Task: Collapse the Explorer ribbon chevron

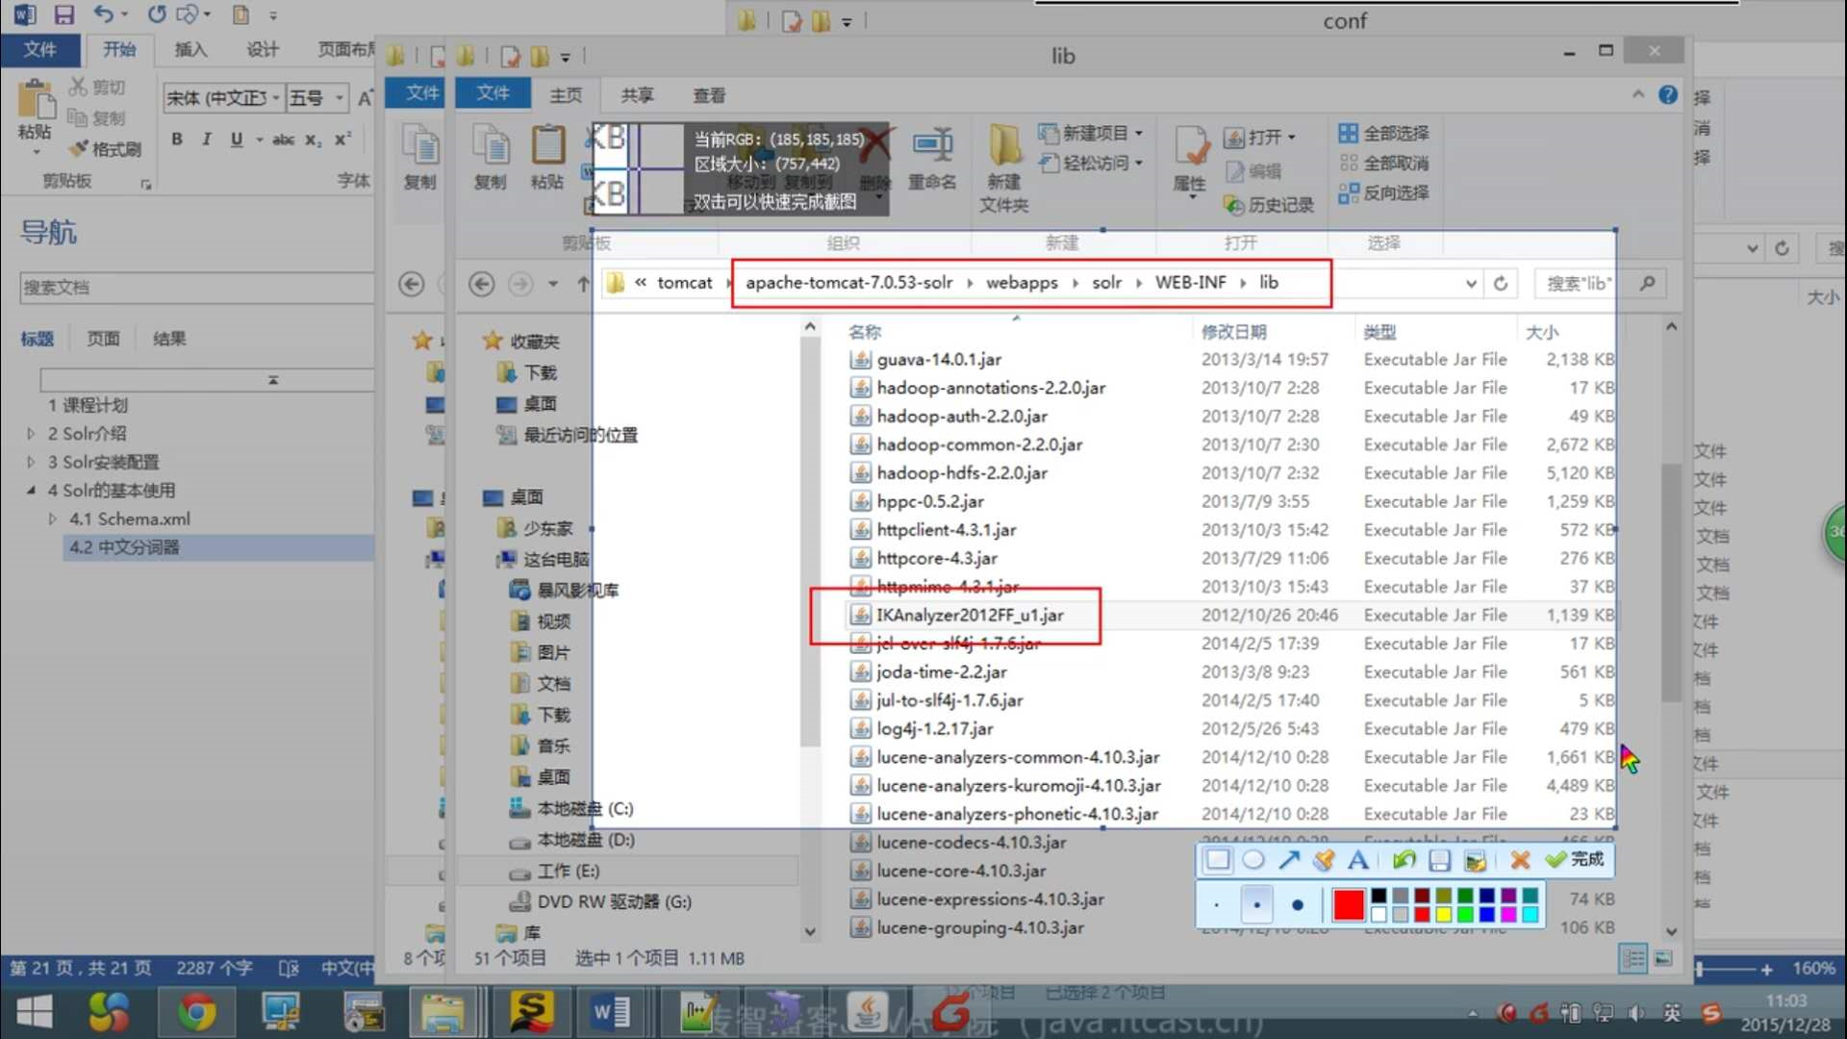Action: point(1638,94)
